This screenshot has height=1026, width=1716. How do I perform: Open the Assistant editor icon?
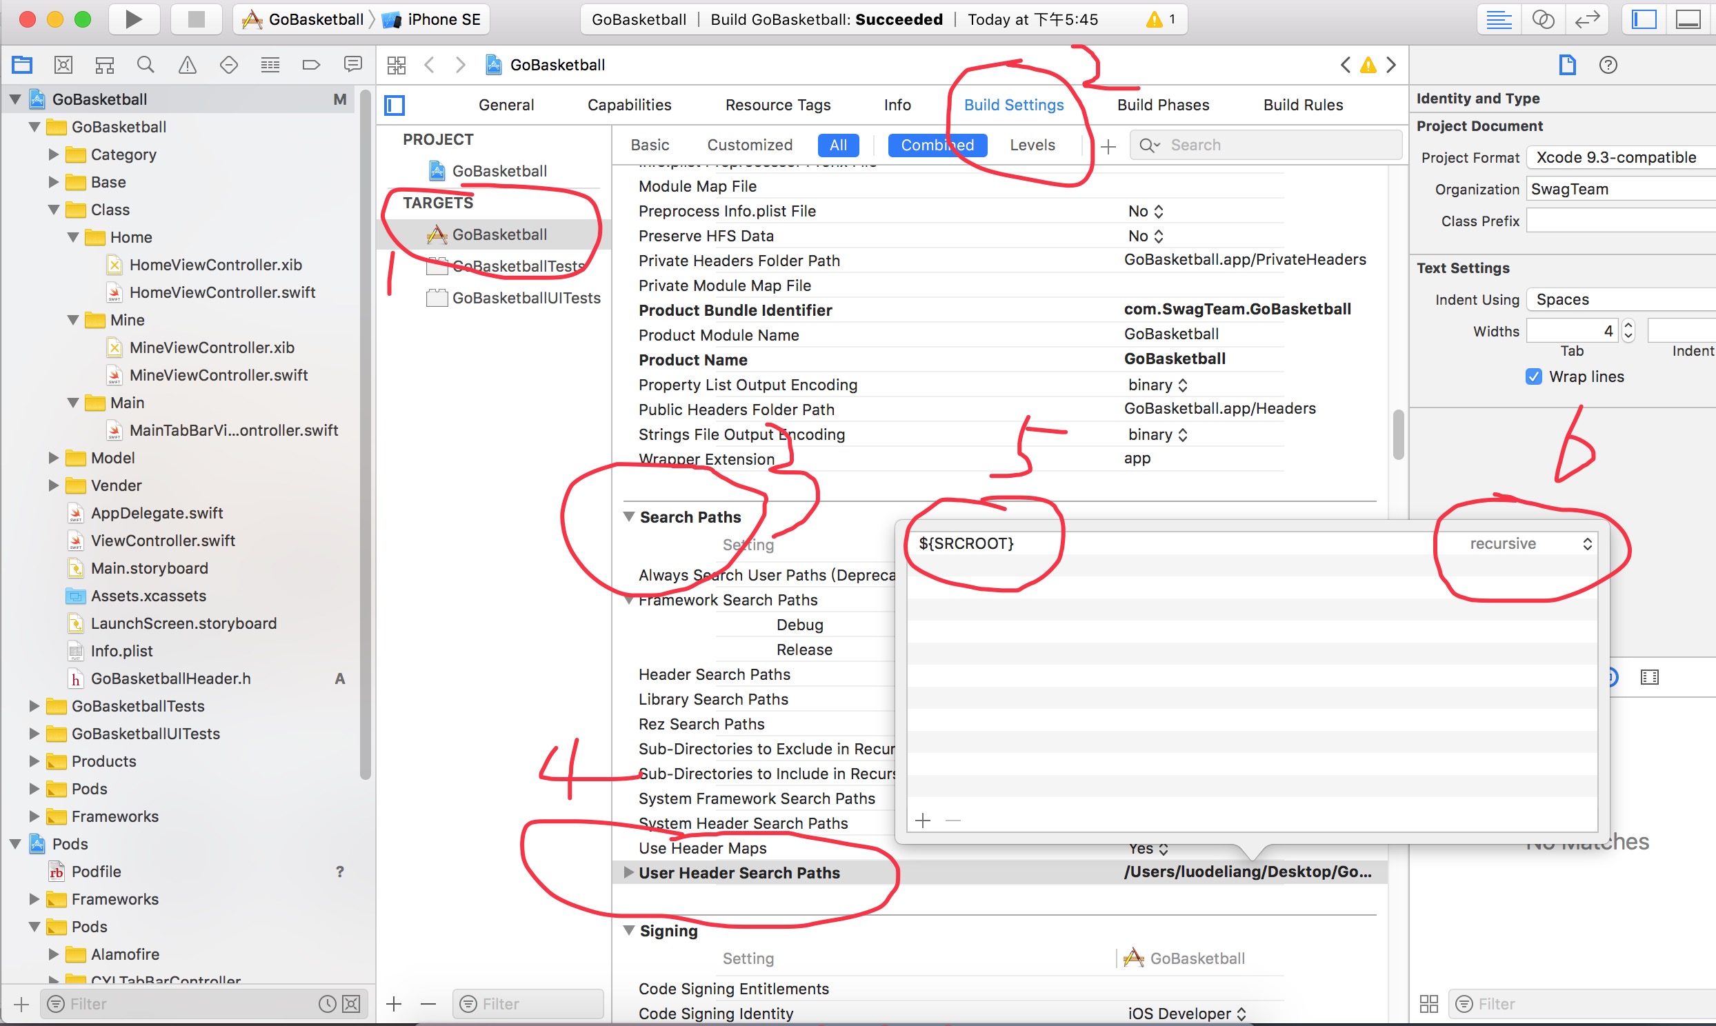click(x=1543, y=19)
